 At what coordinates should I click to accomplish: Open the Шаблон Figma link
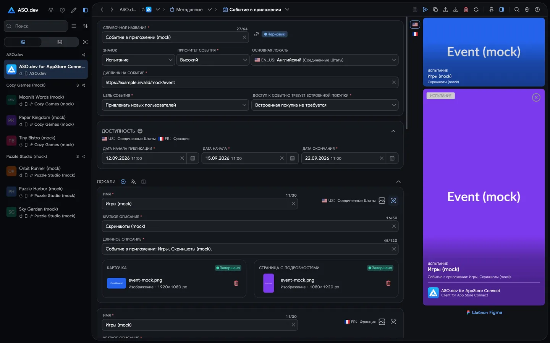point(484,312)
